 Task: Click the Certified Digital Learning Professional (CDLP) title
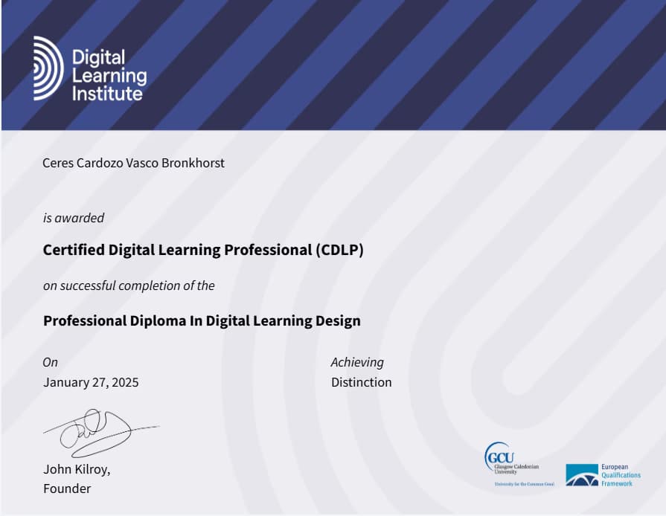204,250
